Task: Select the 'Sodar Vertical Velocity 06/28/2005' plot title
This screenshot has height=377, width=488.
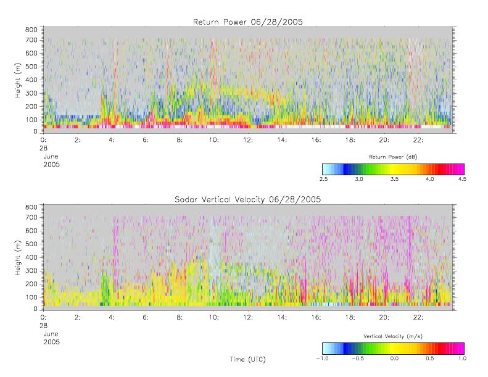Action: point(248,199)
